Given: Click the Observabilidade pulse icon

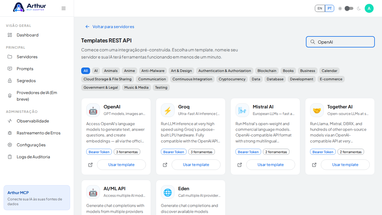Looking at the screenshot, I should (x=10, y=121).
